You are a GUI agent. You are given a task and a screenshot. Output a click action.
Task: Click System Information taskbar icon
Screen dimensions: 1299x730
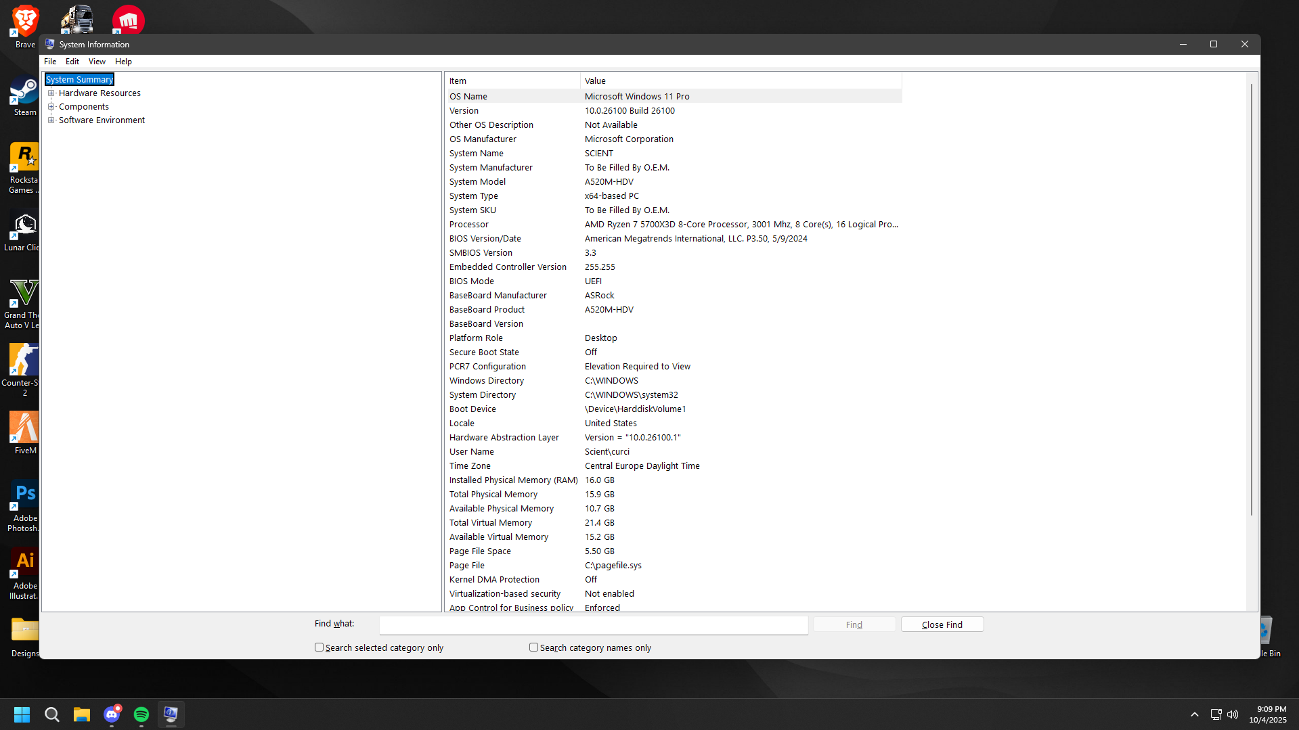click(171, 714)
